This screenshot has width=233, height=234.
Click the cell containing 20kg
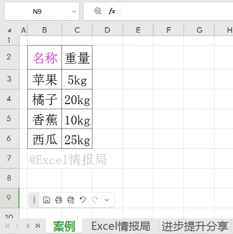coord(77,99)
